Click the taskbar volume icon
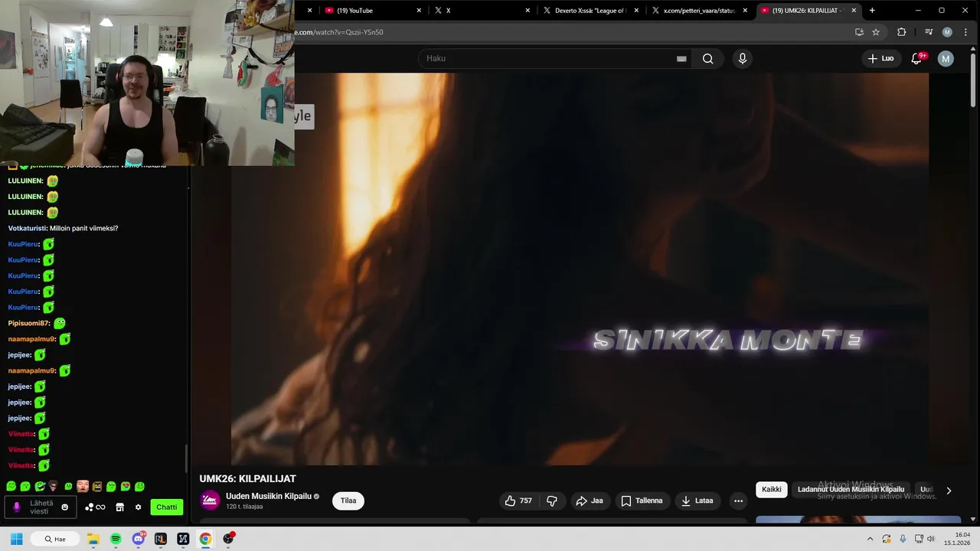Viewport: 980px width, 551px height. [x=930, y=539]
